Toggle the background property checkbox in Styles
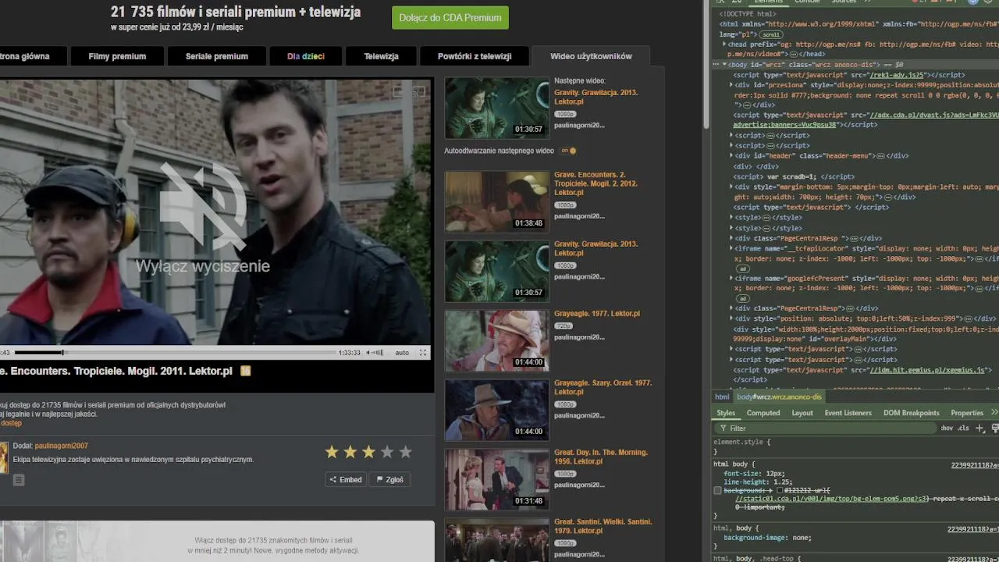This screenshot has height=562, width=999. click(x=717, y=490)
